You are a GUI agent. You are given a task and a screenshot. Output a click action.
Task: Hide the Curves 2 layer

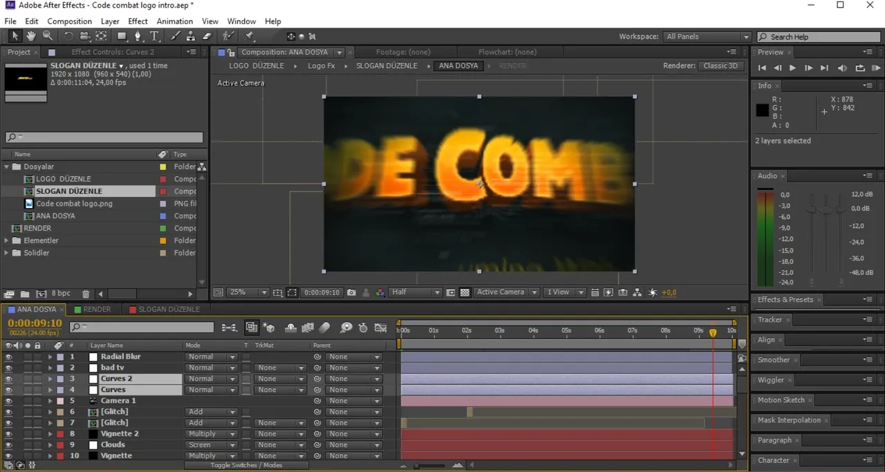click(x=9, y=379)
